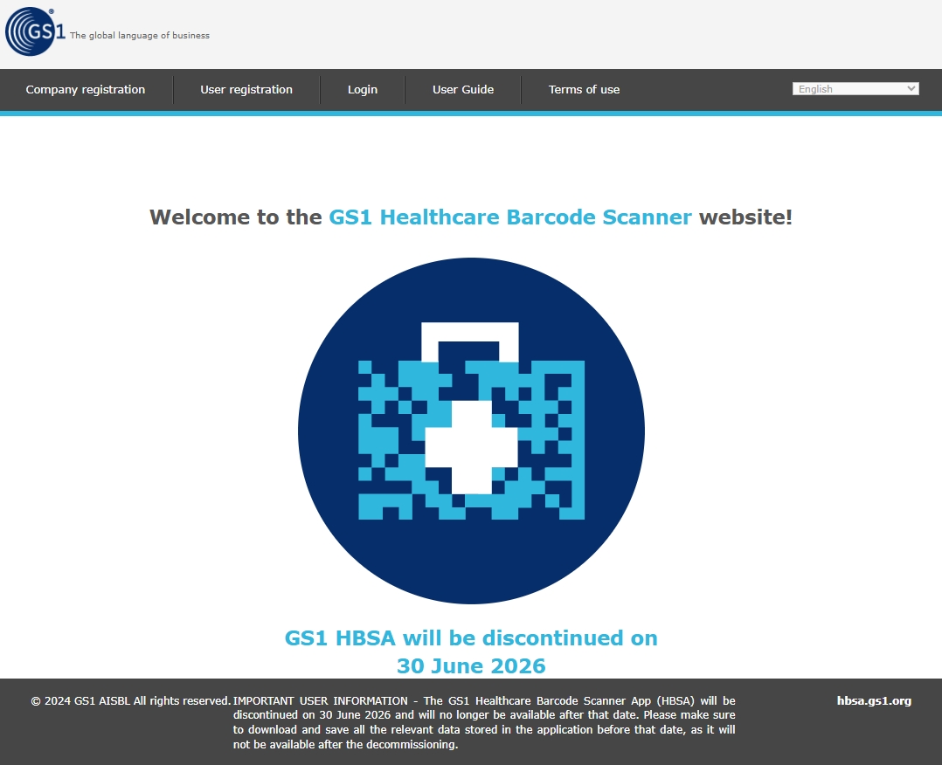This screenshot has width=942, height=765.
Task: Click the healthcare barcode briefcase image
Action: 472,431
